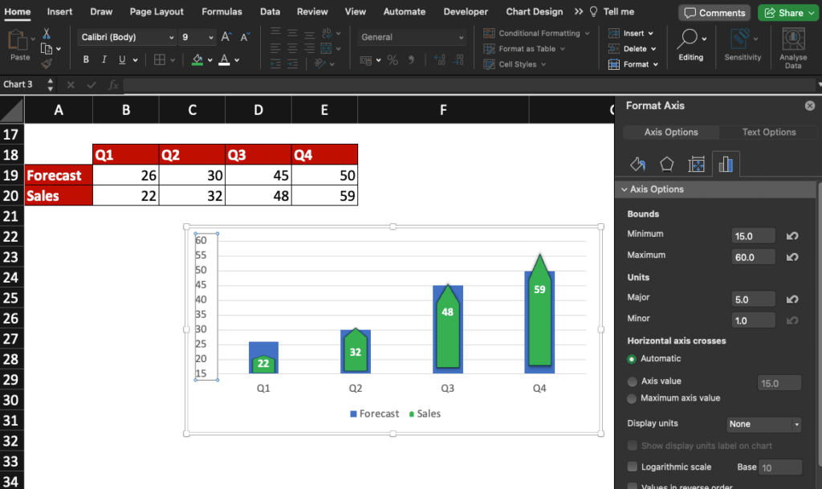
Task: Collapse the Axis Options section
Action: tap(625, 189)
